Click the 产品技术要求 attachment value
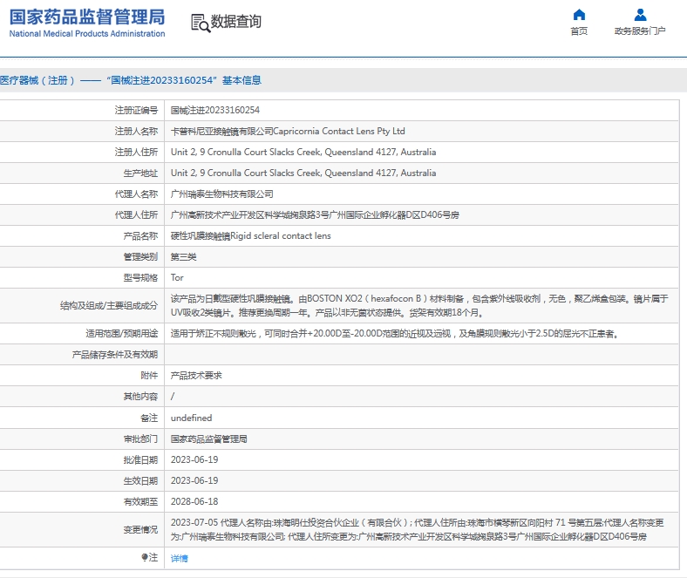The image size is (687, 578). [x=196, y=376]
